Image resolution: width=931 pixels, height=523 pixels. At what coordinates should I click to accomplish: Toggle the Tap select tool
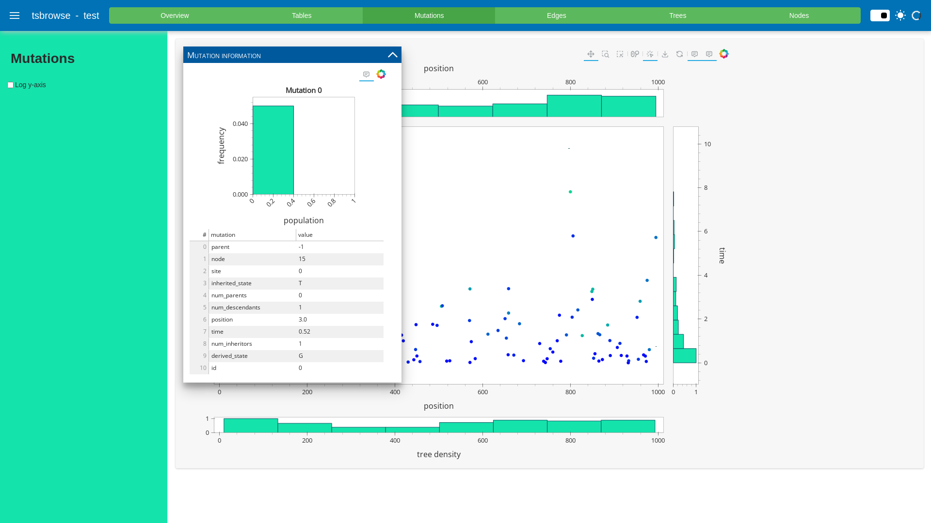(650, 54)
